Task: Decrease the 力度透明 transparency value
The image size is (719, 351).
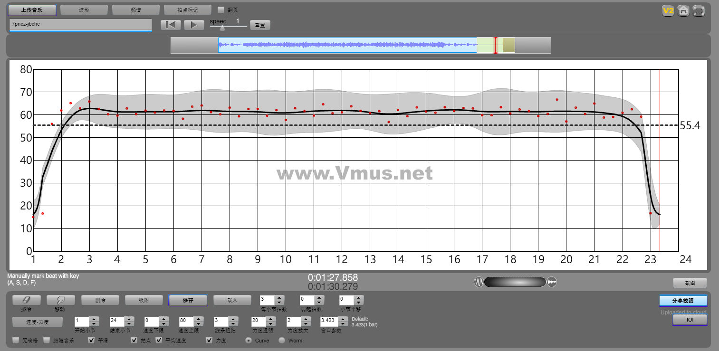Action: tap(271, 324)
